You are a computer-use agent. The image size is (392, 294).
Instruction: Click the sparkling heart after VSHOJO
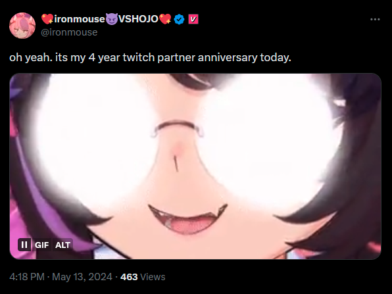165,19
